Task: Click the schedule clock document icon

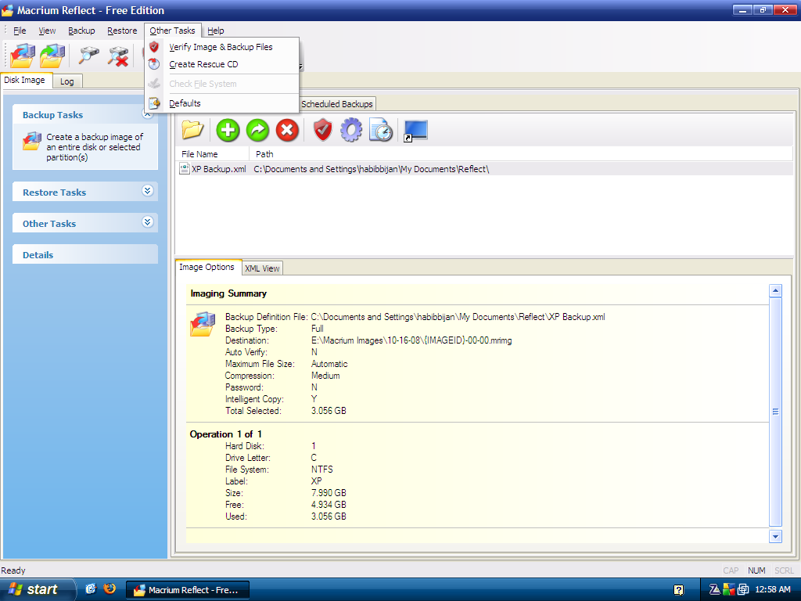Action: pyautogui.click(x=381, y=130)
